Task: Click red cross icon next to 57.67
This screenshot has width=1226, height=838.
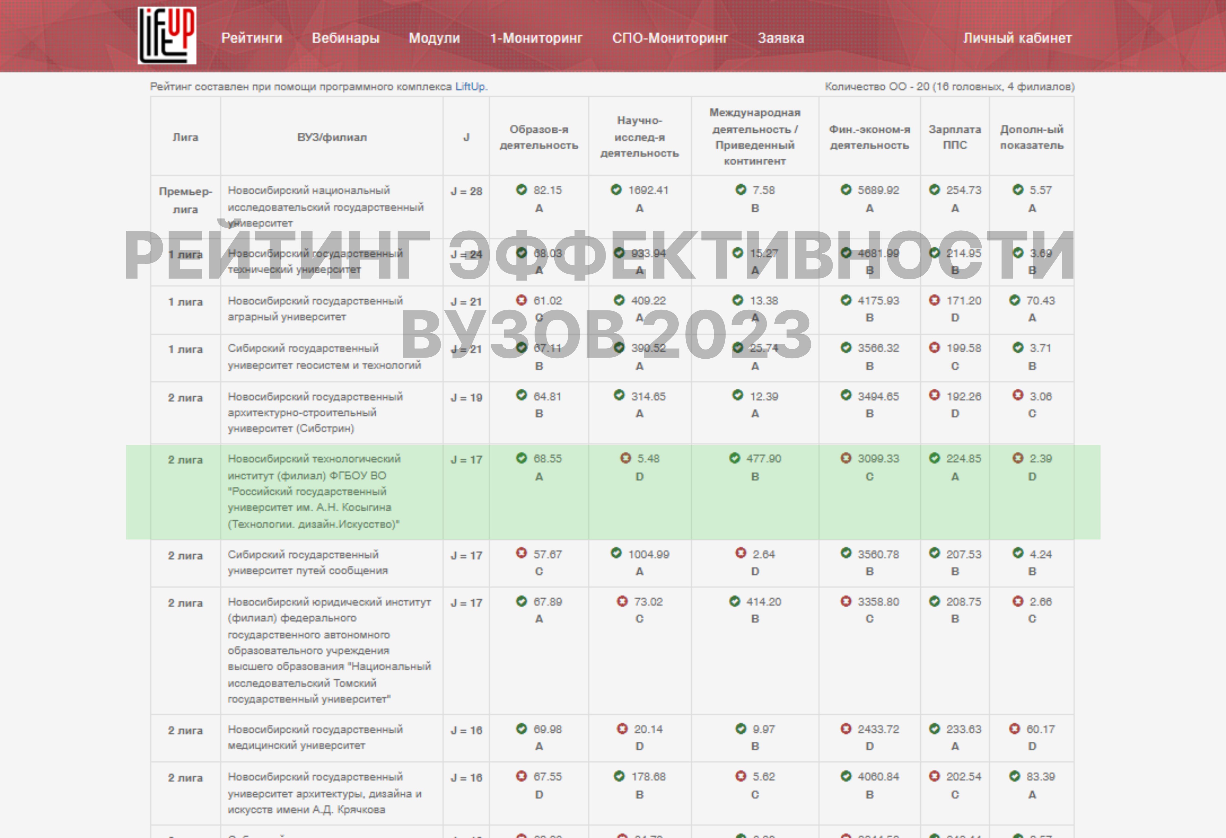Action: (521, 553)
